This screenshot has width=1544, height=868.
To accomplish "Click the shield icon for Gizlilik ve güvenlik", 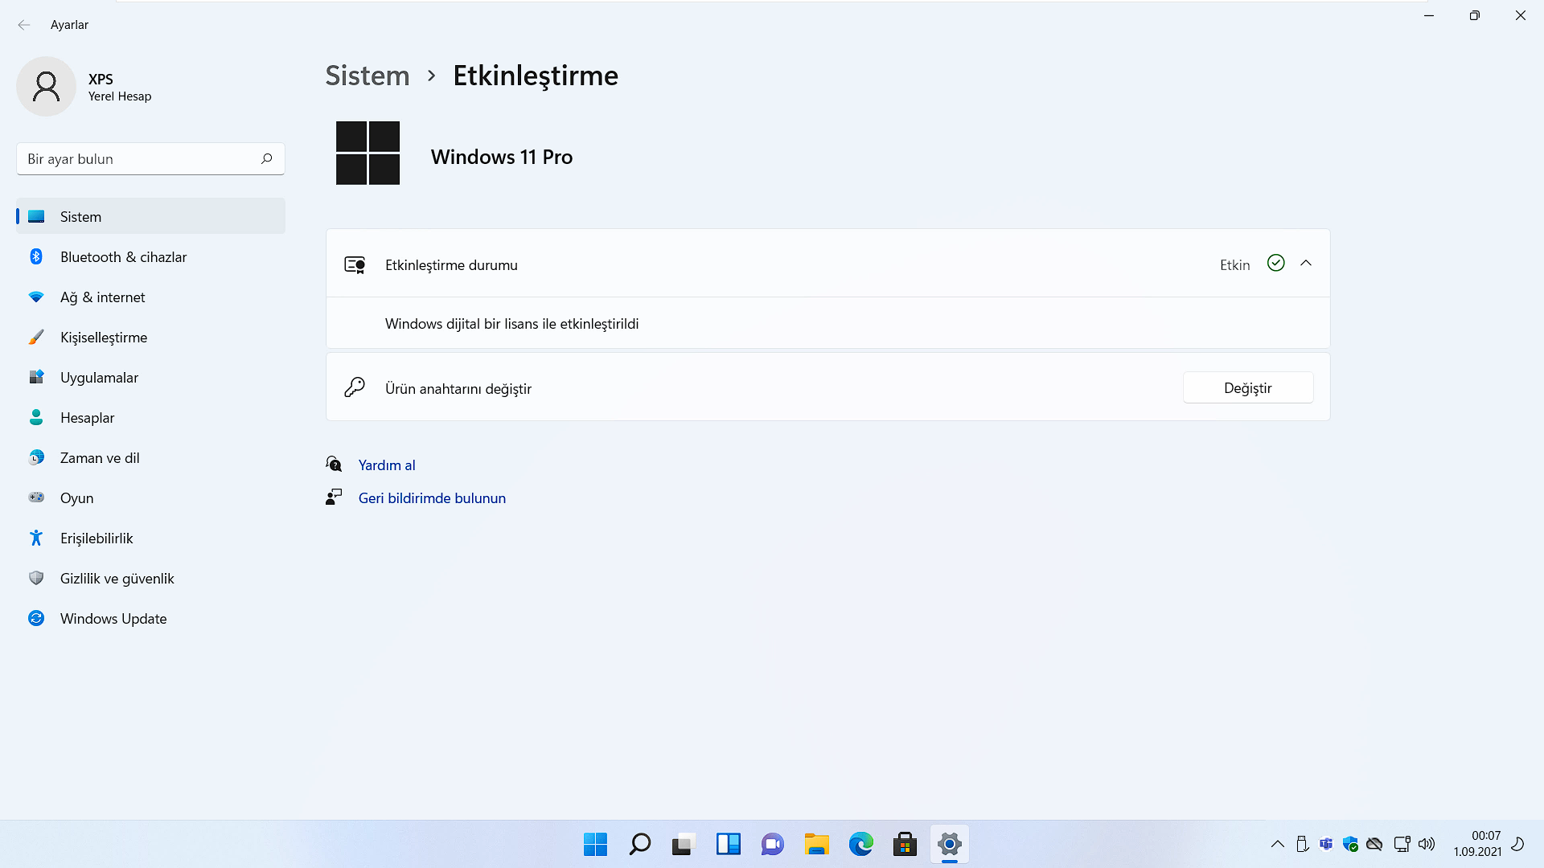I will click(x=36, y=578).
